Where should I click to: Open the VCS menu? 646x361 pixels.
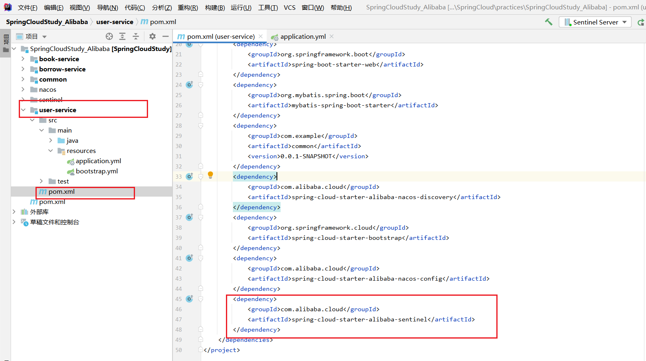pos(290,8)
